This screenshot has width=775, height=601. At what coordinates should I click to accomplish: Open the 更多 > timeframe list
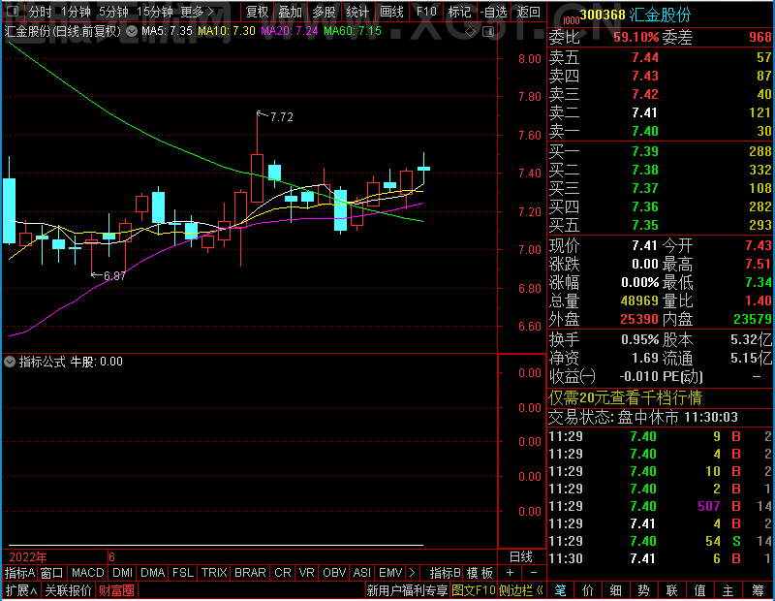198,12
